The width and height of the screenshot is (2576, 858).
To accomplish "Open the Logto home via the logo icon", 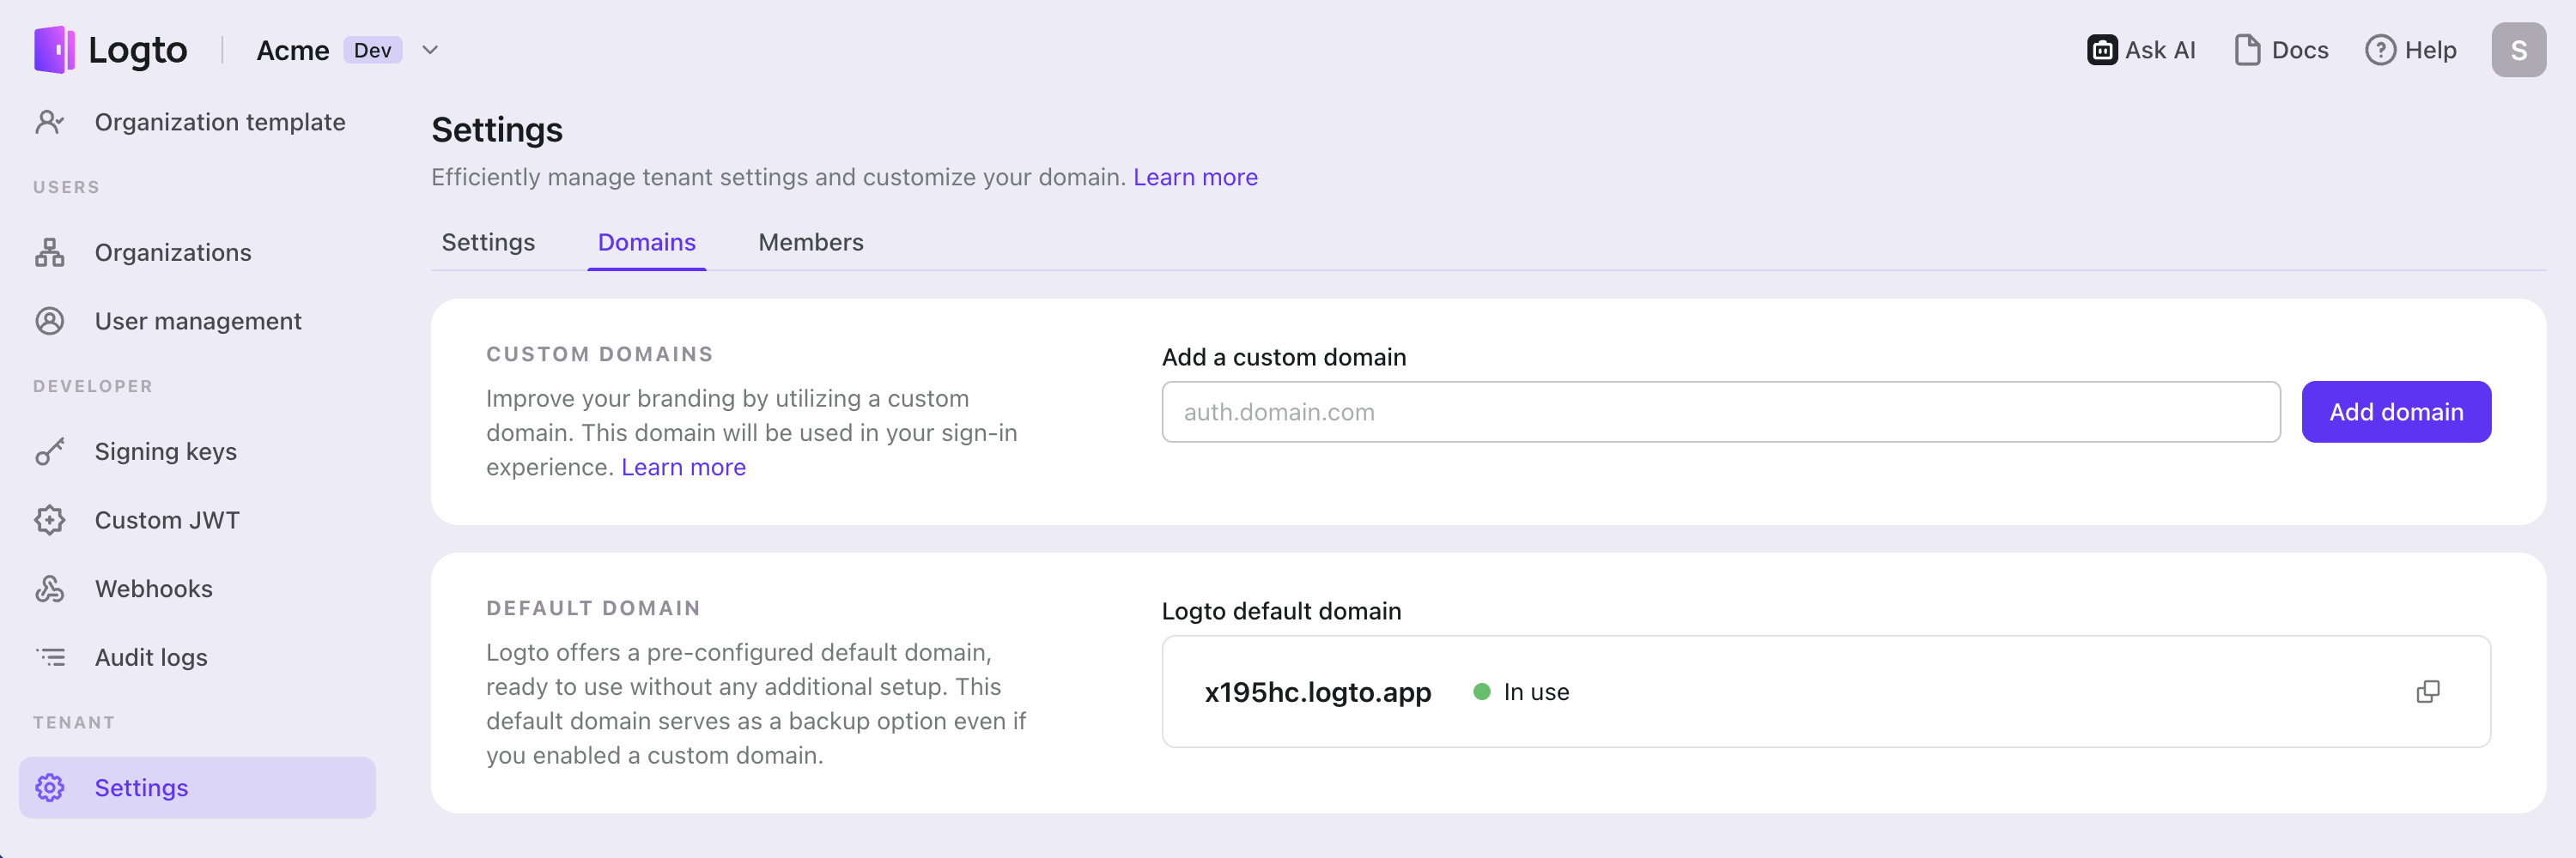I will coord(54,49).
